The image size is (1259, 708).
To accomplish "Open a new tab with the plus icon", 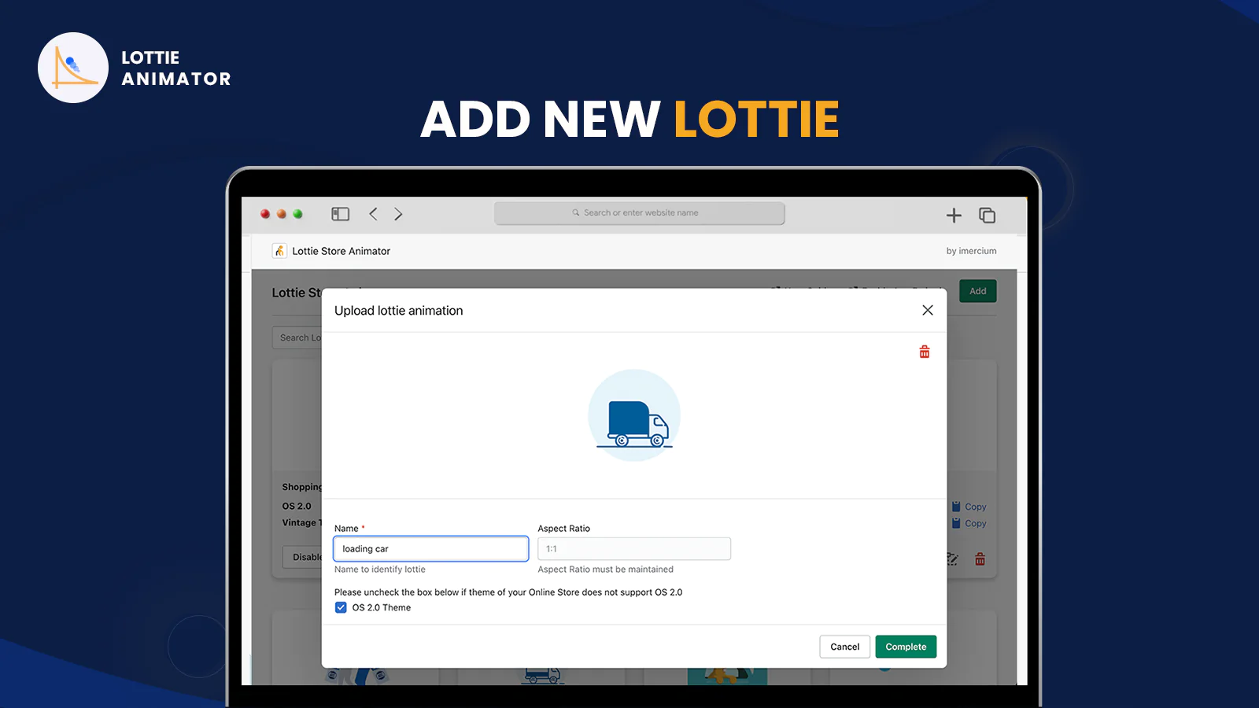I will [x=954, y=215].
